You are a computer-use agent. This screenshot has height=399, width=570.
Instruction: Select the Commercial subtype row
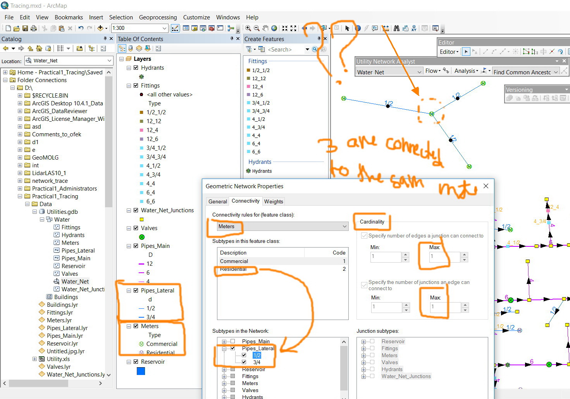[283, 261]
